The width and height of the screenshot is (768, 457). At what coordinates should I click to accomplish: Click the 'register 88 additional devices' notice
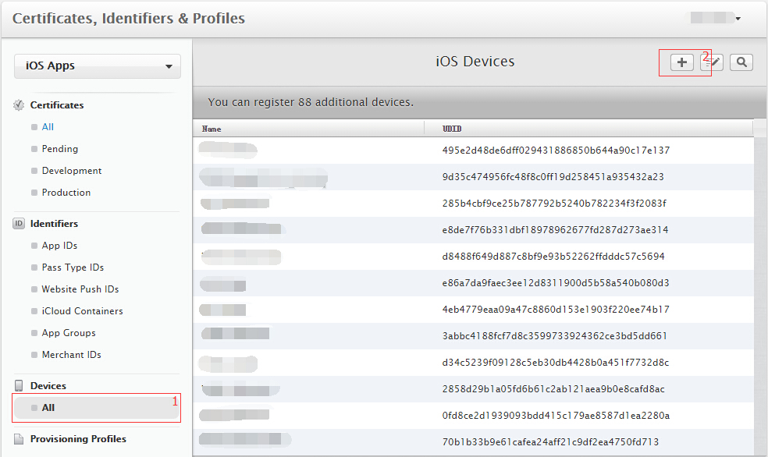(x=311, y=102)
